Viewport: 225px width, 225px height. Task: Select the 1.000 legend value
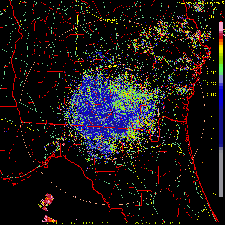point(212,28)
